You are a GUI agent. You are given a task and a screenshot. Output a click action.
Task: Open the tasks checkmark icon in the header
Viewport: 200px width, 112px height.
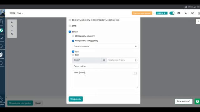coord(192,13)
